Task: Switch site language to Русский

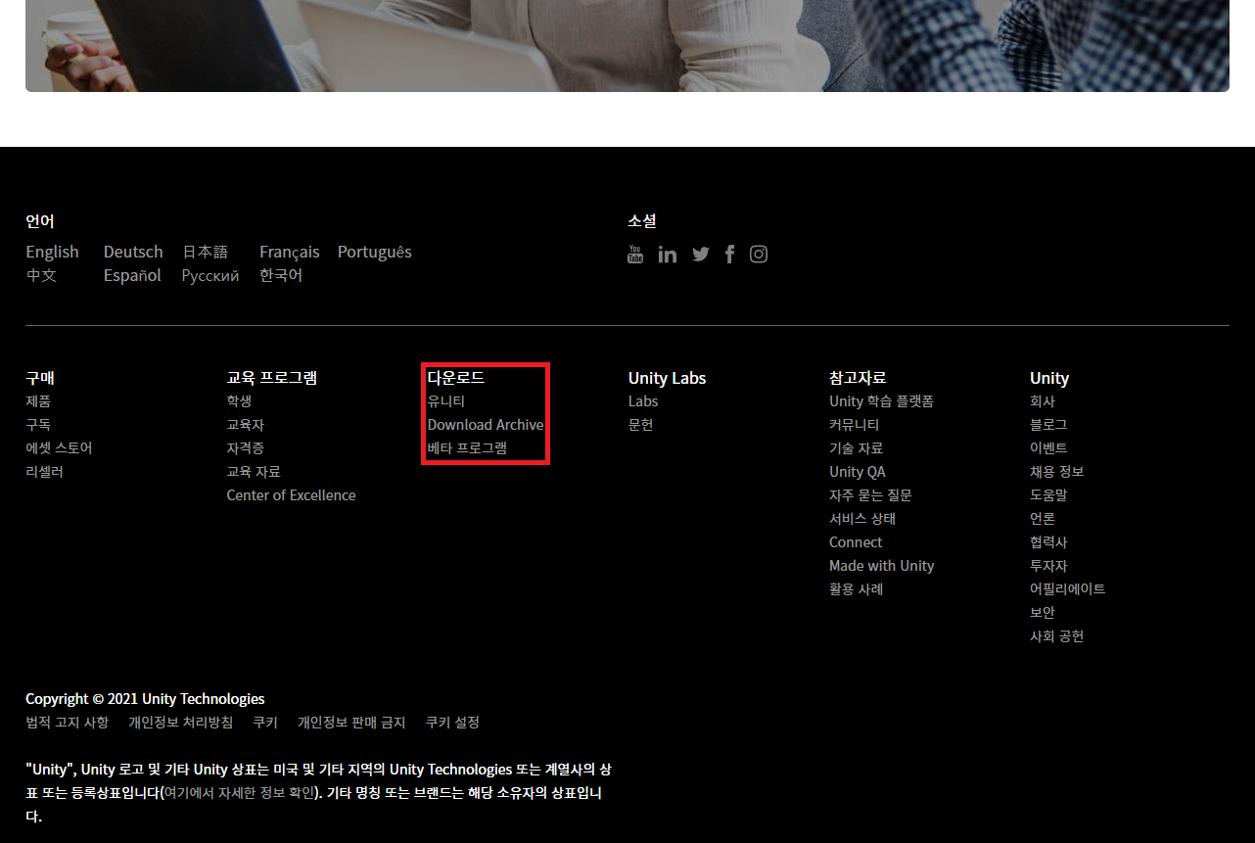Action: (x=210, y=276)
